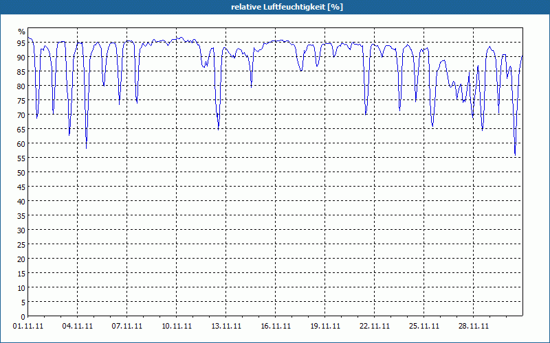550x343 pixels.
Task: Click the date label 25.11.11
Action: click(x=423, y=327)
